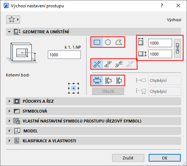Click the Otočit button
187x166 pixels.
pos(108,91)
